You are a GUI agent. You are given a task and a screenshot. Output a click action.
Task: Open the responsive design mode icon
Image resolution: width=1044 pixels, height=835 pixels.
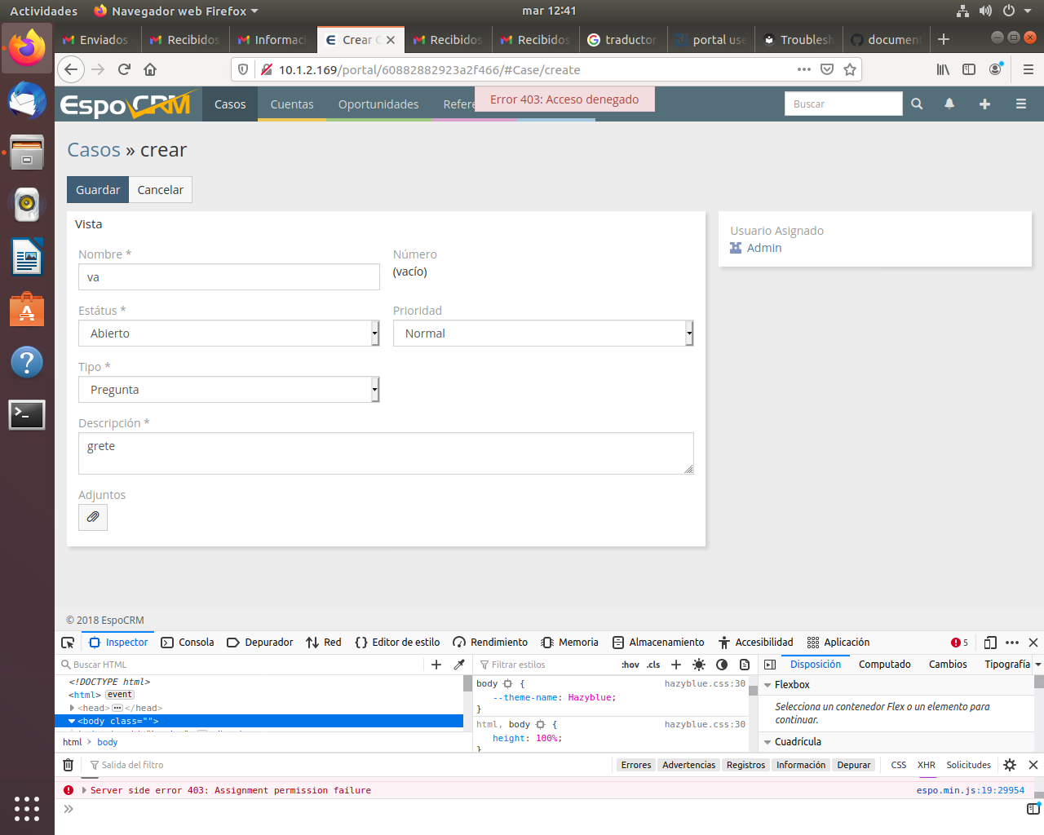(x=990, y=643)
